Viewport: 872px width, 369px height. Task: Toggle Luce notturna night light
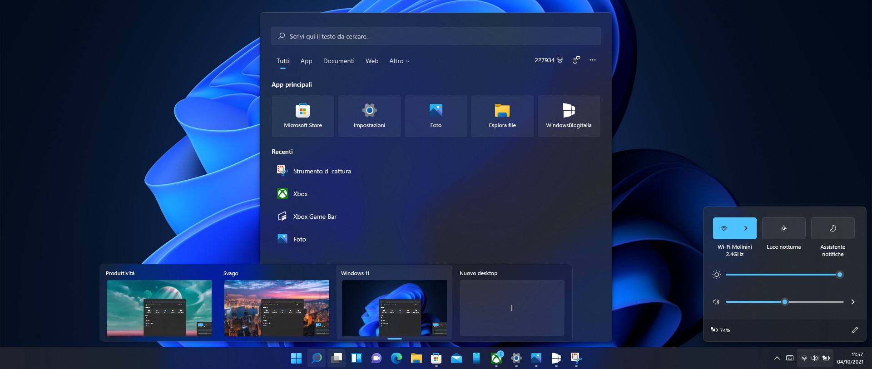click(784, 228)
